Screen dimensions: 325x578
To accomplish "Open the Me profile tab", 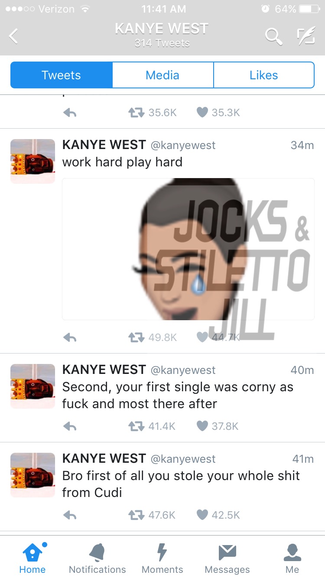I will [292, 559].
